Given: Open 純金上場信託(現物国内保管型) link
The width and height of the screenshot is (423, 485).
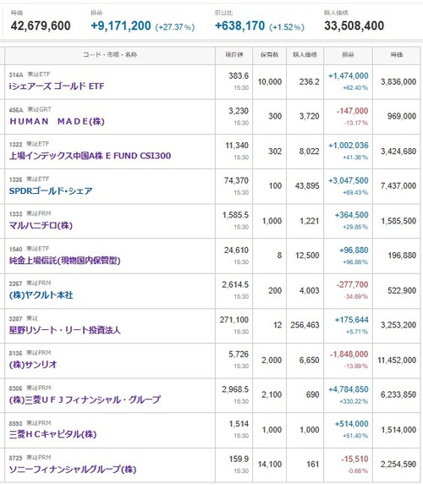Looking at the screenshot, I should [64, 261].
